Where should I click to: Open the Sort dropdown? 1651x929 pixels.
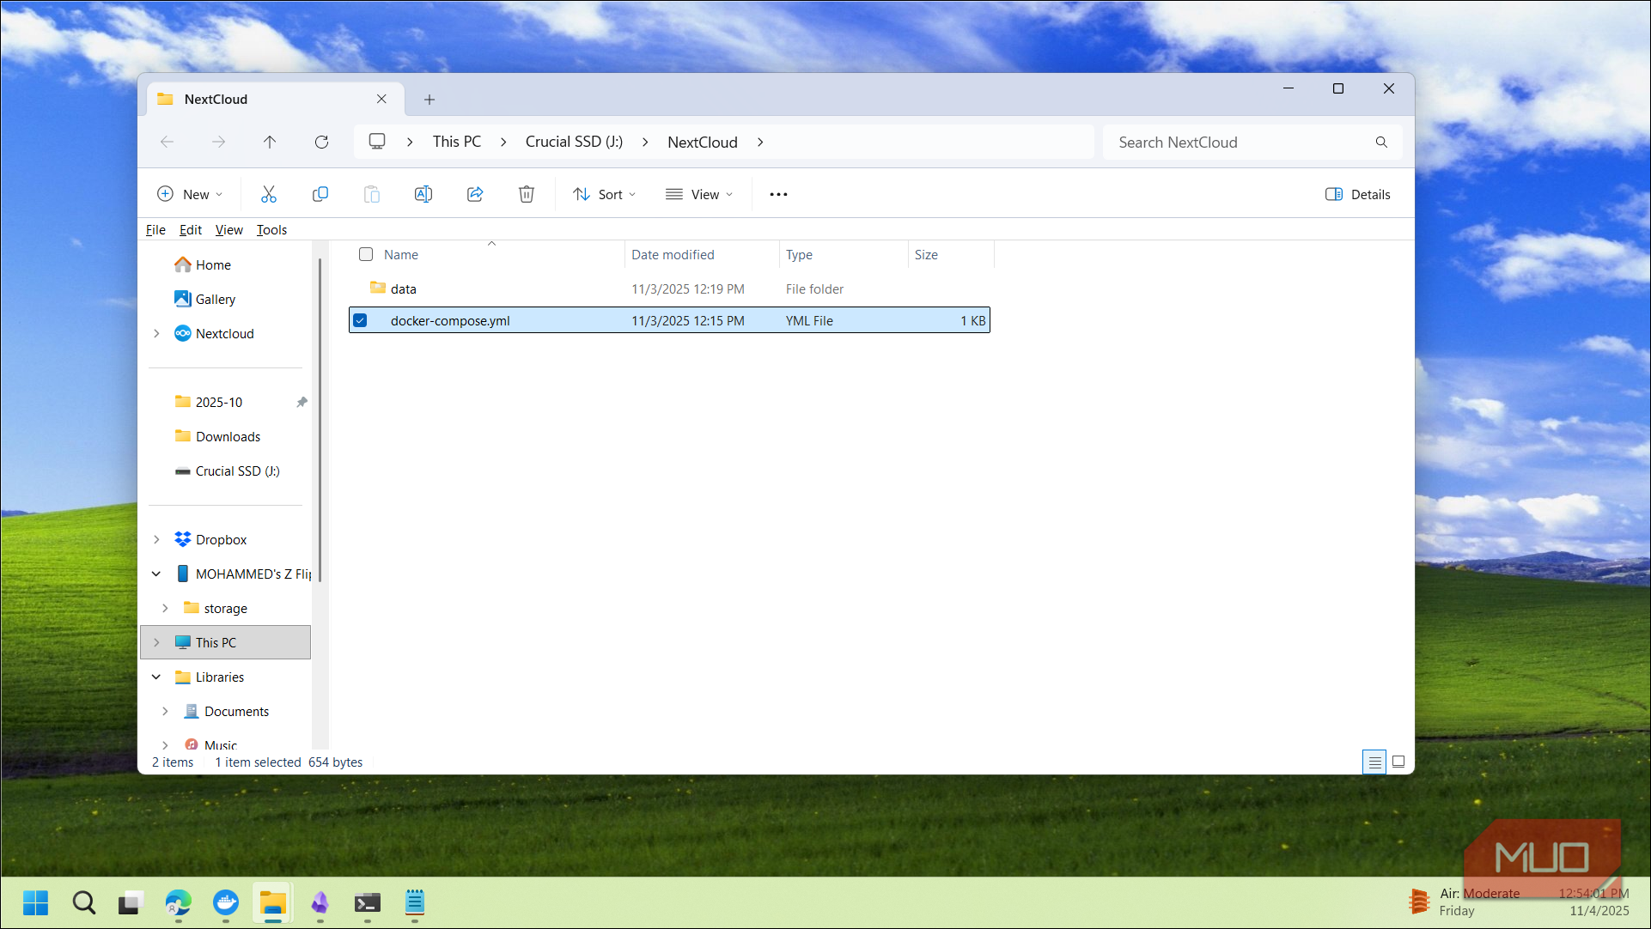point(604,195)
